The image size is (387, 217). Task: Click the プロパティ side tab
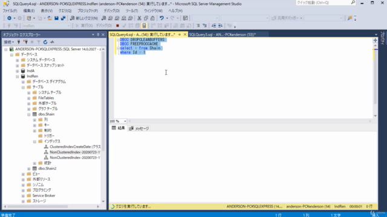(x=383, y=38)
